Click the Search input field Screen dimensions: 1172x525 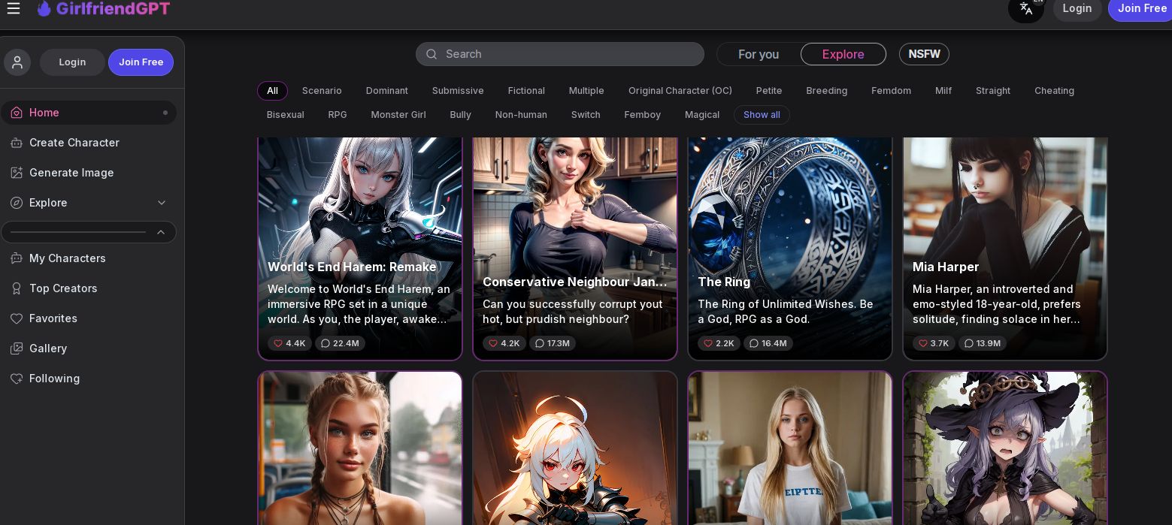click(560, 54)
